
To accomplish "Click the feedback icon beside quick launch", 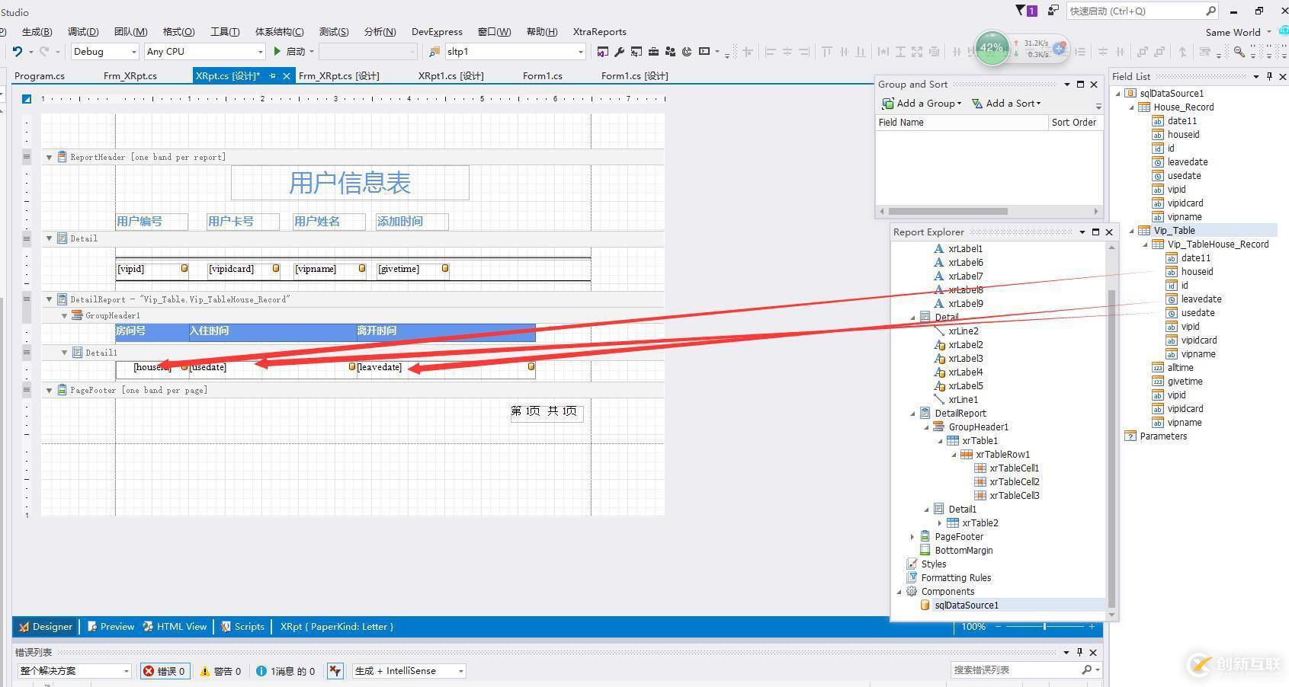I will click(1053, 11).
